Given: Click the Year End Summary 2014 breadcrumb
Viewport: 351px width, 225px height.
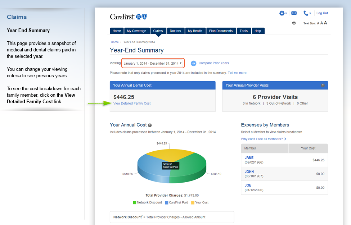Looking at the screenshot, I should click(x=139, y=42).
